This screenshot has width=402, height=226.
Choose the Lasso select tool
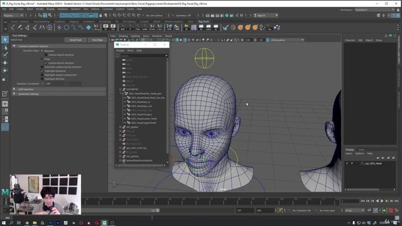(5, 48)
